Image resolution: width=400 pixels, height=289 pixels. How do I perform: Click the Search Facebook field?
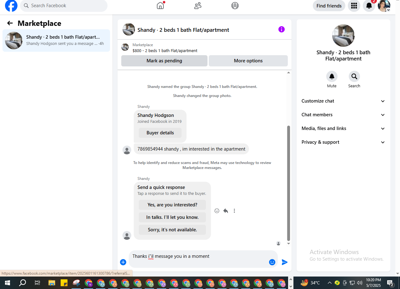coord(64,6)
